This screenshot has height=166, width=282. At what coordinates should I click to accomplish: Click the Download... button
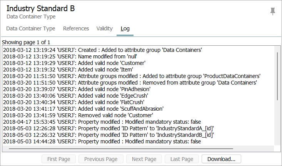click(221, 159)
